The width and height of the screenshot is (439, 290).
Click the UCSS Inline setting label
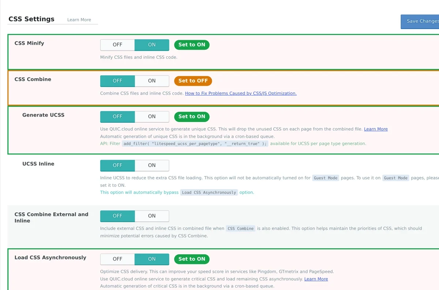38,164
